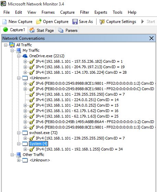Click the Open Capture folder icon
This screenshot has height=192, width=157.
click(39, 22)
